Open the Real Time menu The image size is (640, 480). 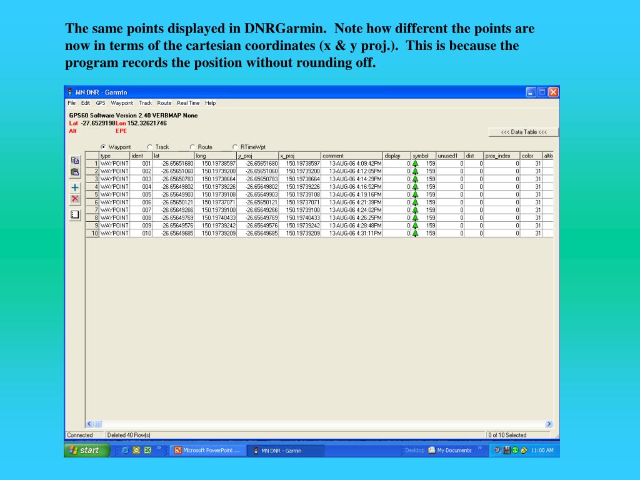click(x=188, y=103)
